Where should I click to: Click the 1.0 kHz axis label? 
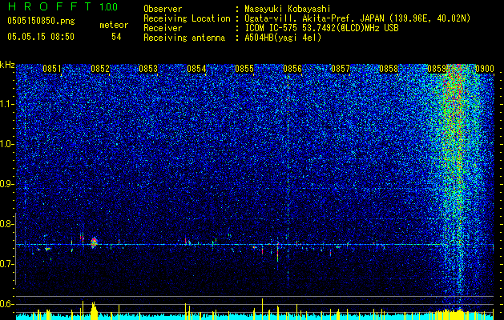point(7,144)
